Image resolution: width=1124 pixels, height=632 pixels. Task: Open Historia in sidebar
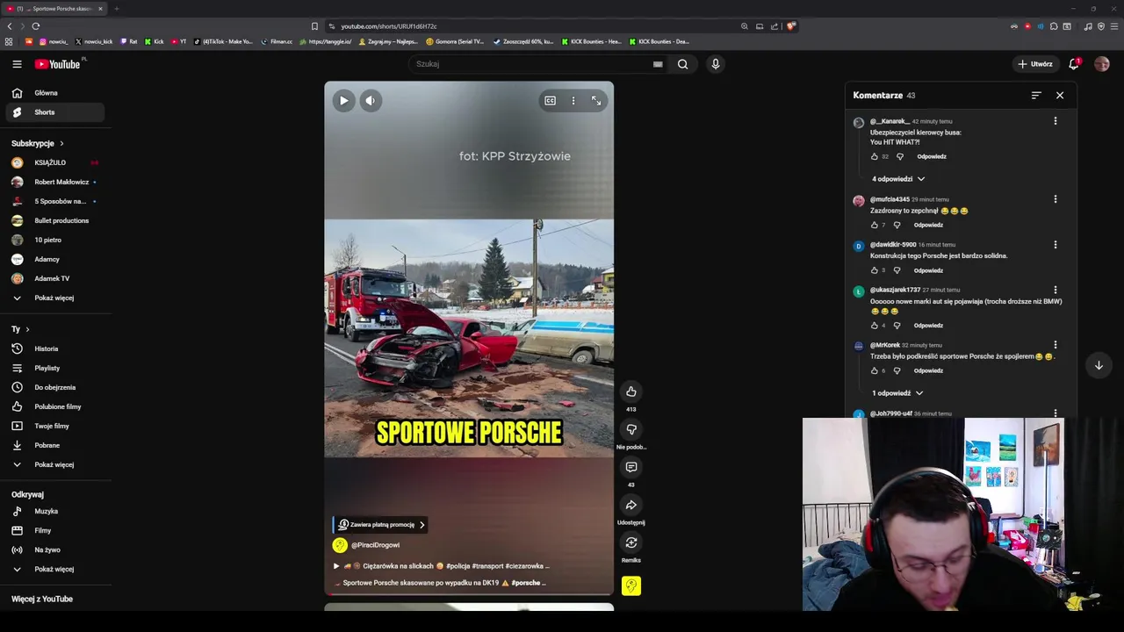point(56,348)
